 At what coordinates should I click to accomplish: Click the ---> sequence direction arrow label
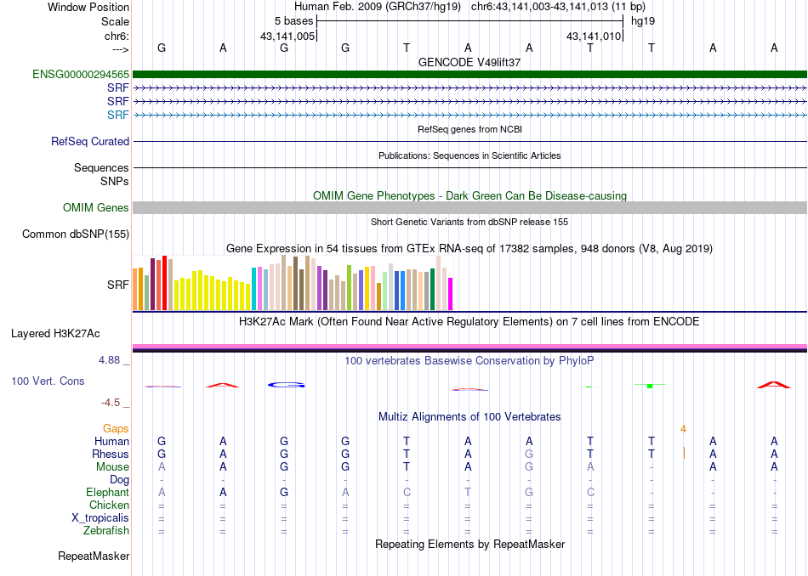pos(120,49)
